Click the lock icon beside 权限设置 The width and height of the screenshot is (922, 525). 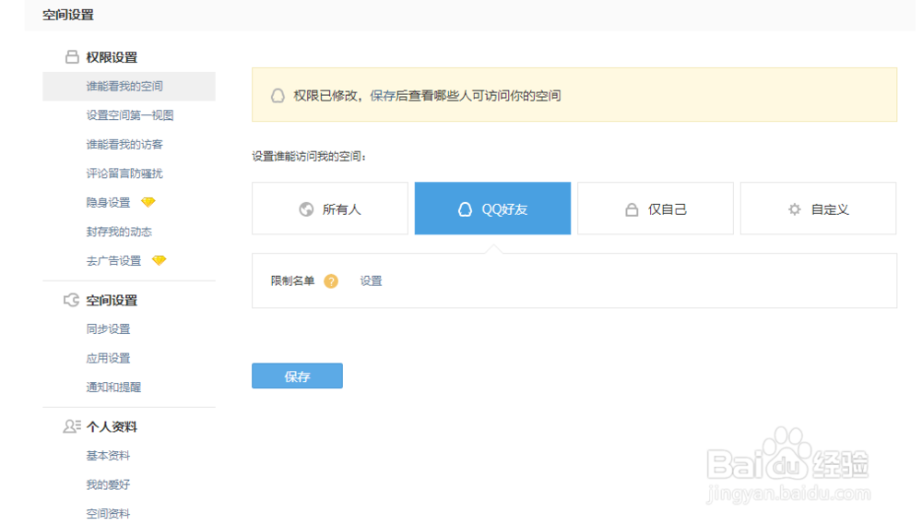(72, 57)
